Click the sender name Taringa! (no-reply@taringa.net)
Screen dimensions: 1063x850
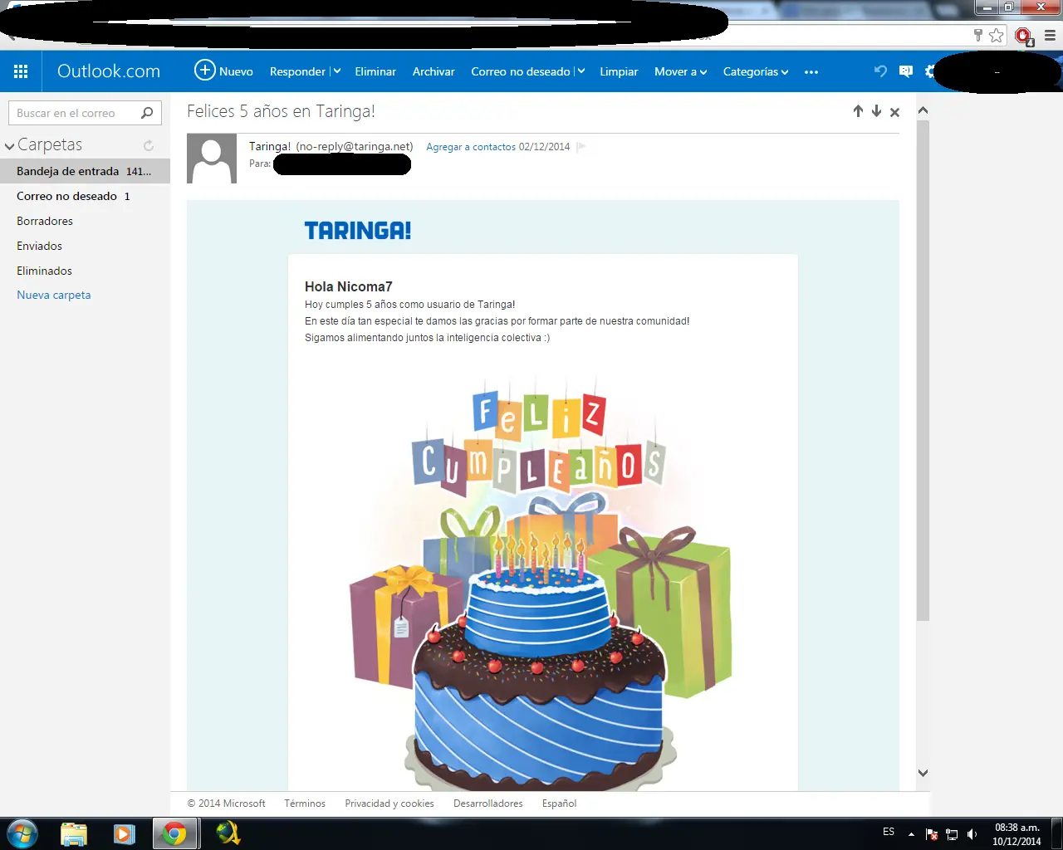click(x=331, y=146)
